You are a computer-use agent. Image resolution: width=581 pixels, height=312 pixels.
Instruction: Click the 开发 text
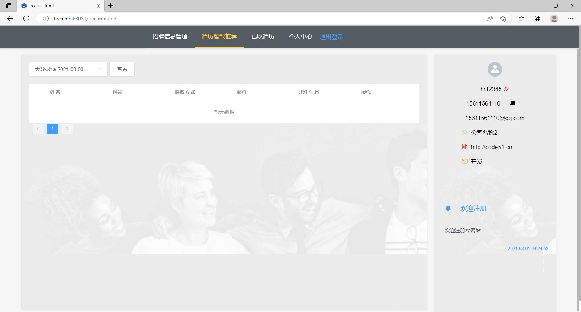[x=476, y=162]
